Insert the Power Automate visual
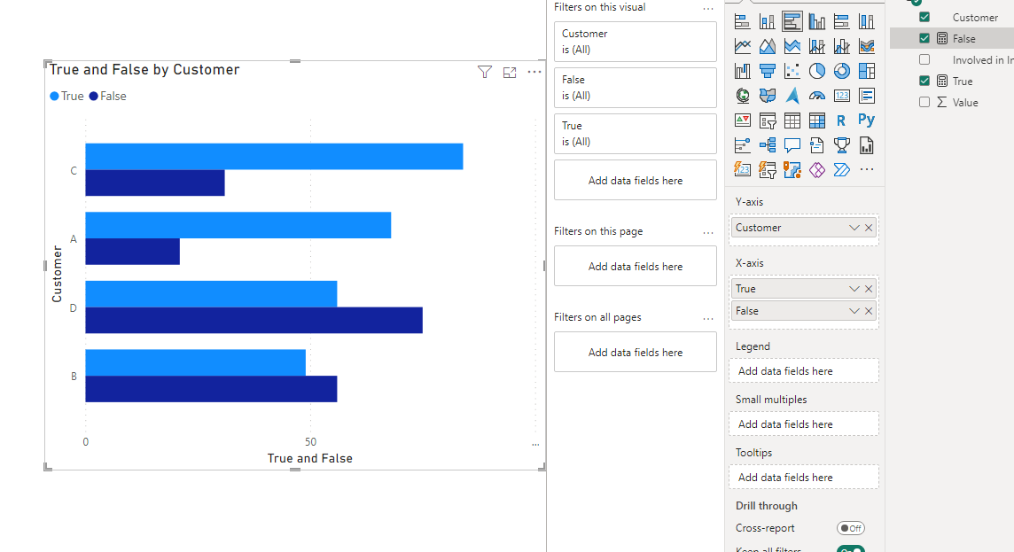 pos(841,170)
